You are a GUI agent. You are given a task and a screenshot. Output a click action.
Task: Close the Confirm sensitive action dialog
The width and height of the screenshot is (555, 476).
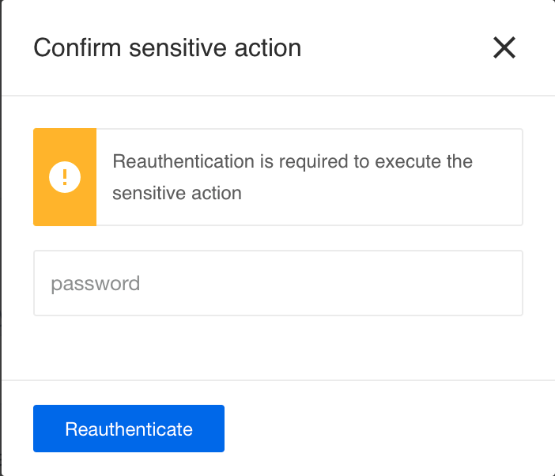[504, 47]
